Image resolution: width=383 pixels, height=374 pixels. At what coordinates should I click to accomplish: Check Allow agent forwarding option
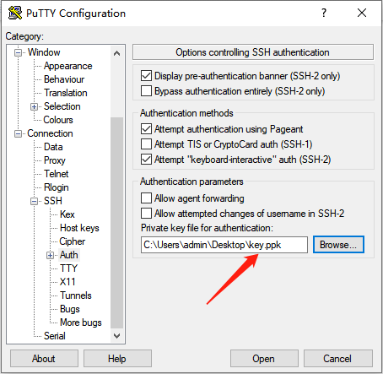coord(146,198)
